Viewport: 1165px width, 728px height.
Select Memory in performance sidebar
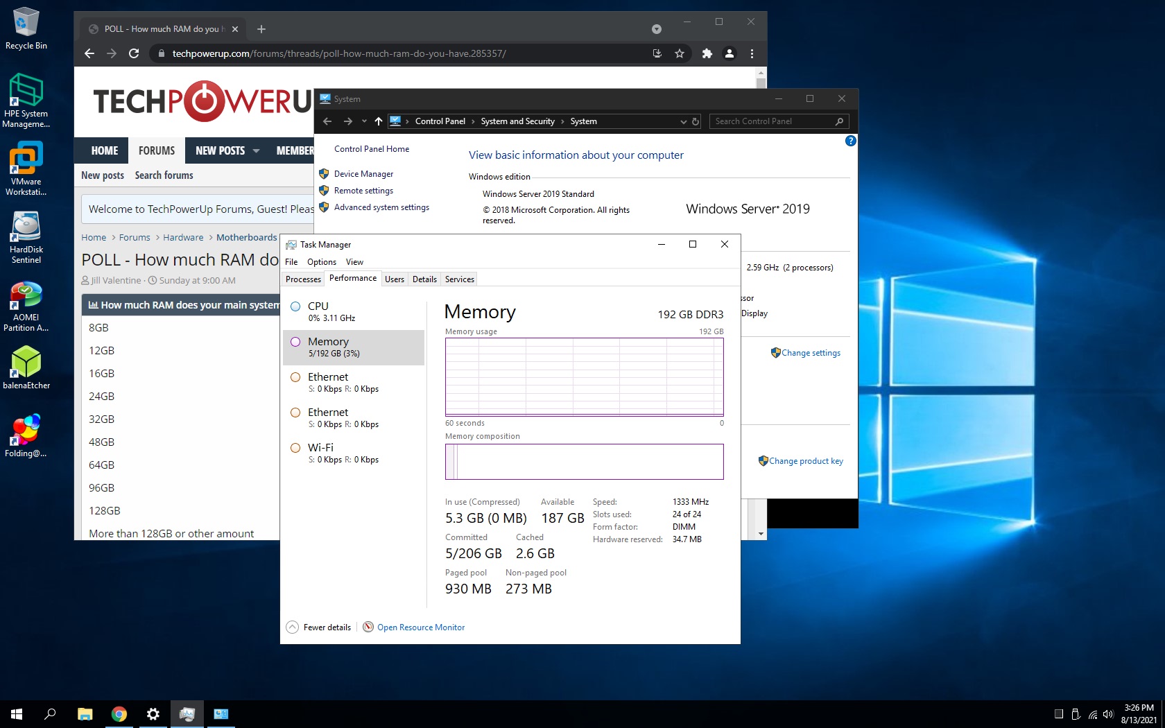[354, 347]
